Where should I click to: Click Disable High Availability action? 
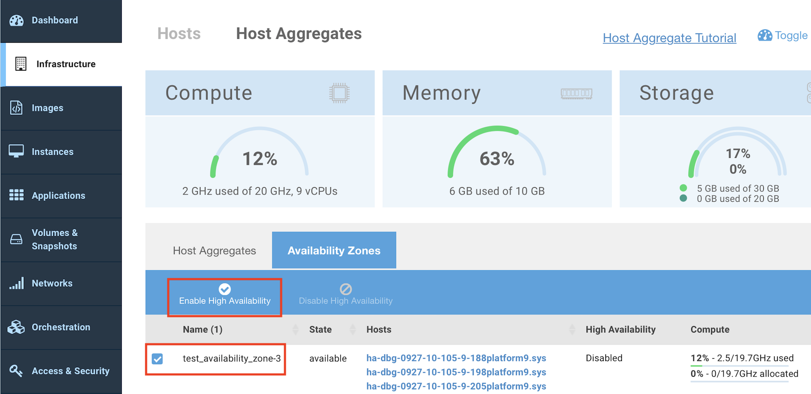pos(345,294)
